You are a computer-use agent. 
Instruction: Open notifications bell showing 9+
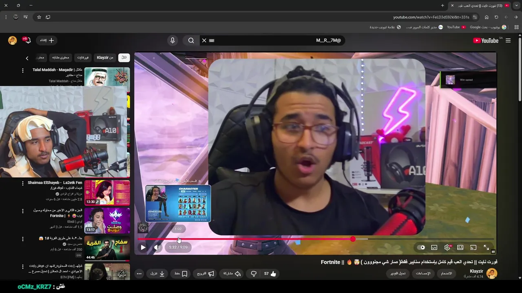click(x=27, y=40)
